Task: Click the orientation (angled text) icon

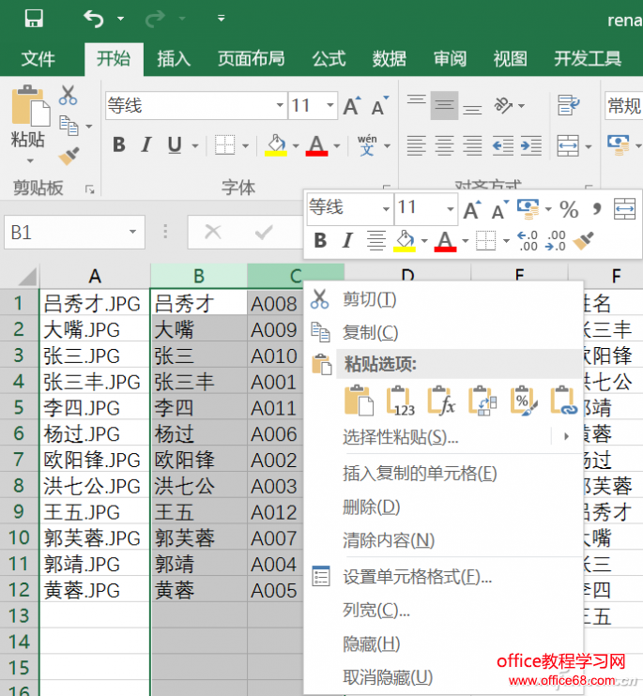Action: coord(503,105)
